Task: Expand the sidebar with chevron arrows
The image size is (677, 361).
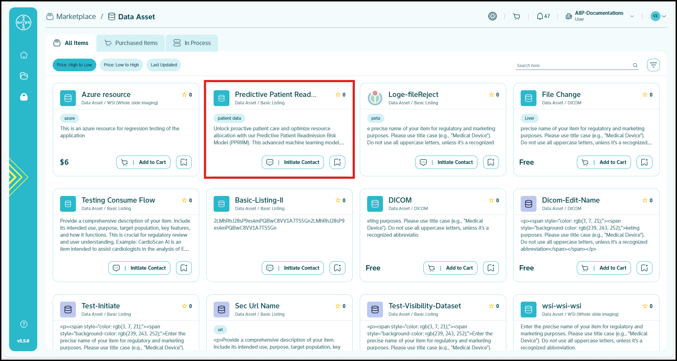Action: (17, 177)
